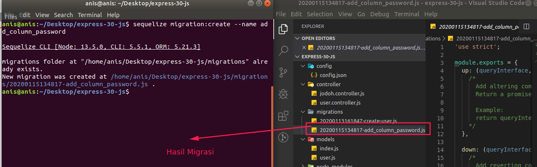The height and width of the screenshot is (167, 537).
Task: Open the View menu in VS Code
Action: [345, 14]
